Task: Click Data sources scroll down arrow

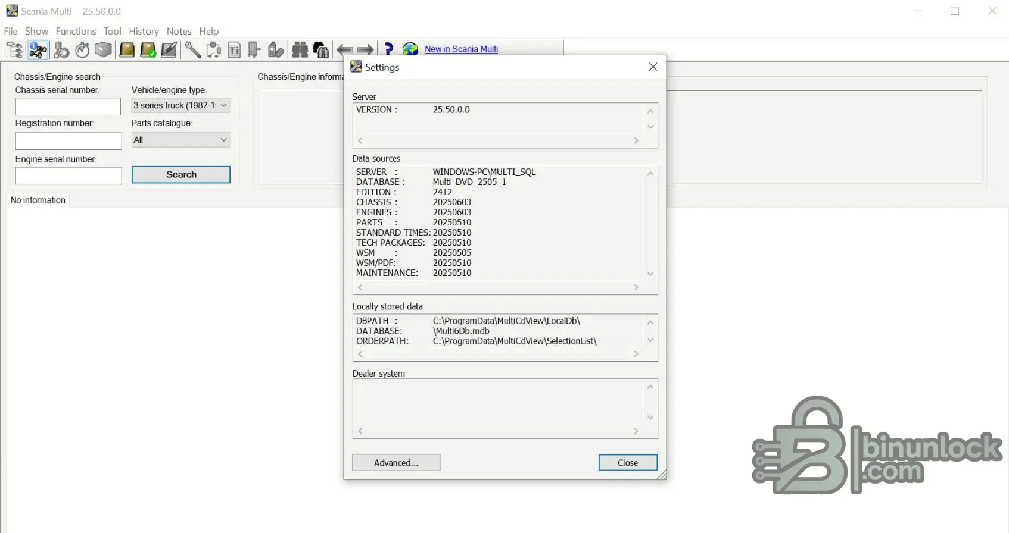Action: point(650,274)
